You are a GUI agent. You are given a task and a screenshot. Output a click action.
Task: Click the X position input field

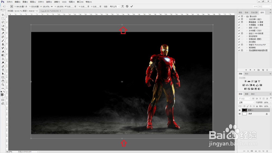coord(20,7)
